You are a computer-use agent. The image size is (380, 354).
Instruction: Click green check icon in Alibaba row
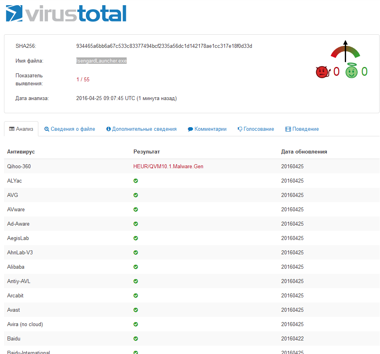pos(136,267)
